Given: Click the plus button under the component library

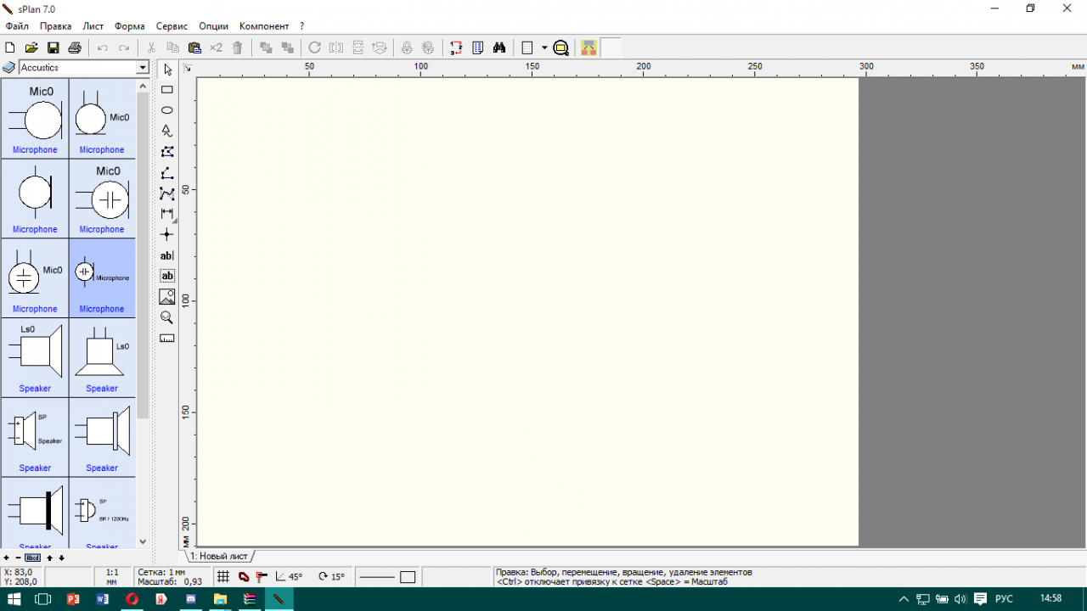Looking at the screenshot, I should click(6, 558).
